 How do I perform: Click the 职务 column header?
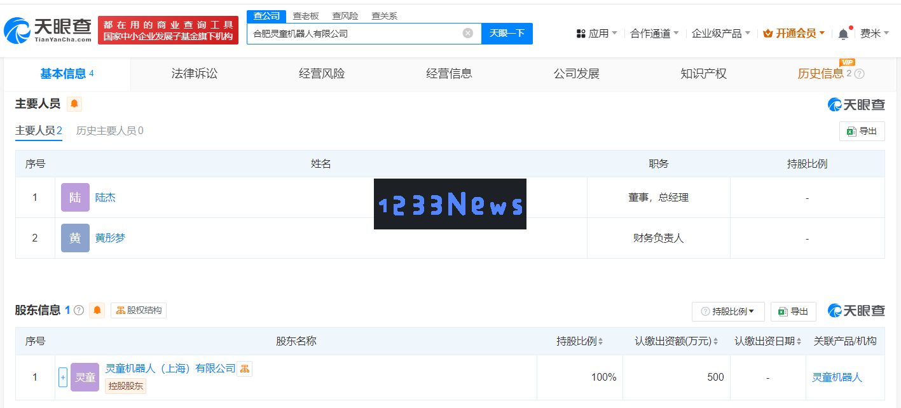click(659, 164)
